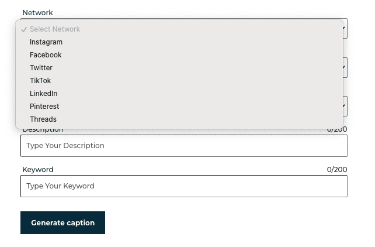The width and height of the screenshot is (375, 247).
Task: Click the Keyword 0/200 character counter
Action: [337, 170]
